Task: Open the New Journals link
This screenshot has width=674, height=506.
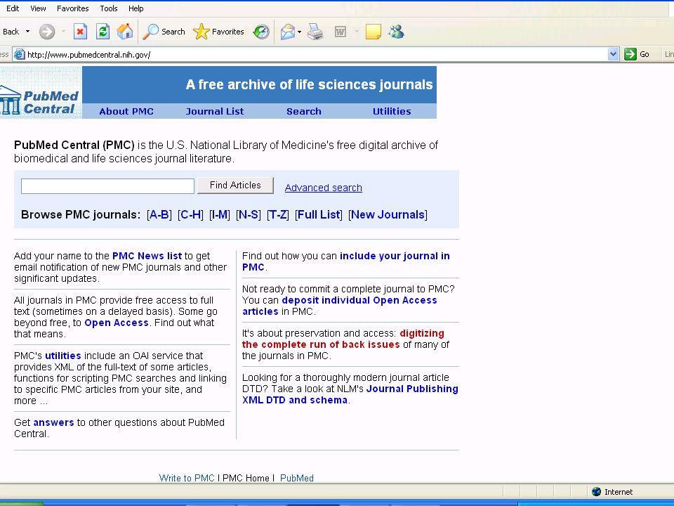Action: (388, 214)
